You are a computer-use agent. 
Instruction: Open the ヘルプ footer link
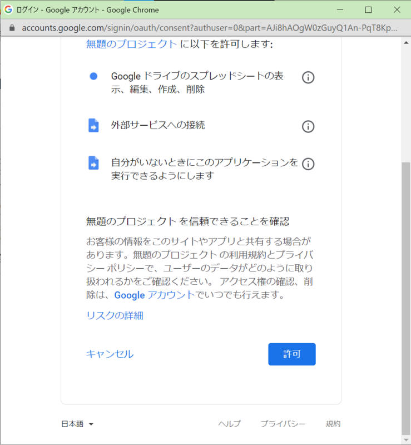229,424
